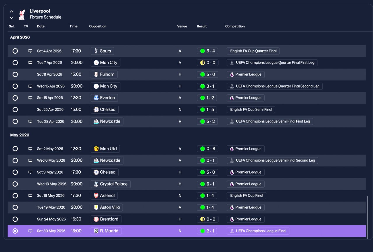
Task: Open English FA Cup Semi Final competition
Action: pos(251,110)
